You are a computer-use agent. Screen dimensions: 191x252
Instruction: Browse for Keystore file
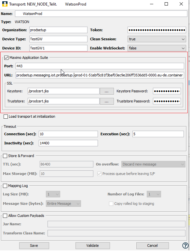[x=107, y=91]
